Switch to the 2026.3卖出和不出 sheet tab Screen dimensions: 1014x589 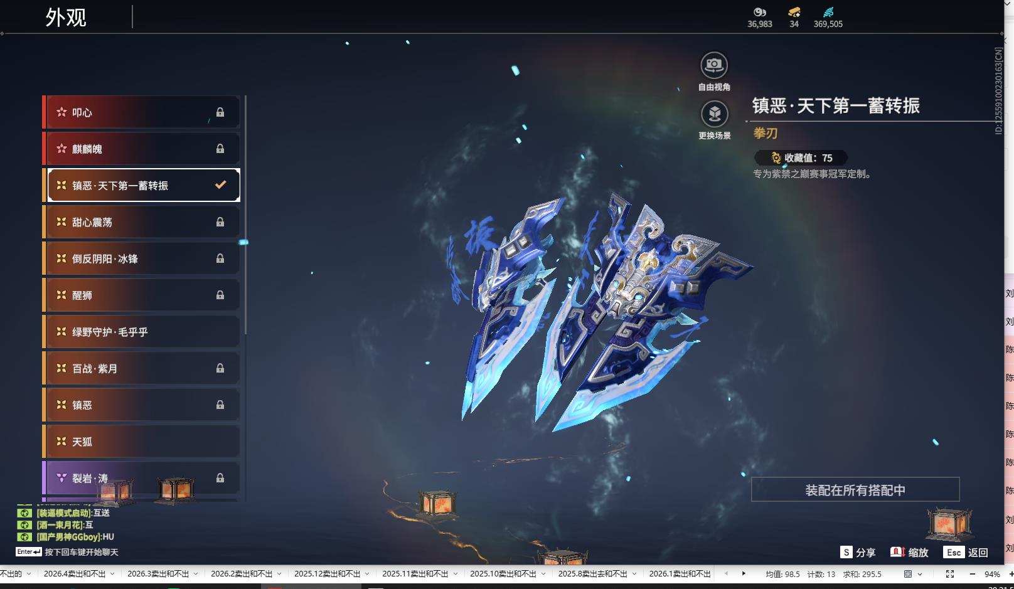158,573
